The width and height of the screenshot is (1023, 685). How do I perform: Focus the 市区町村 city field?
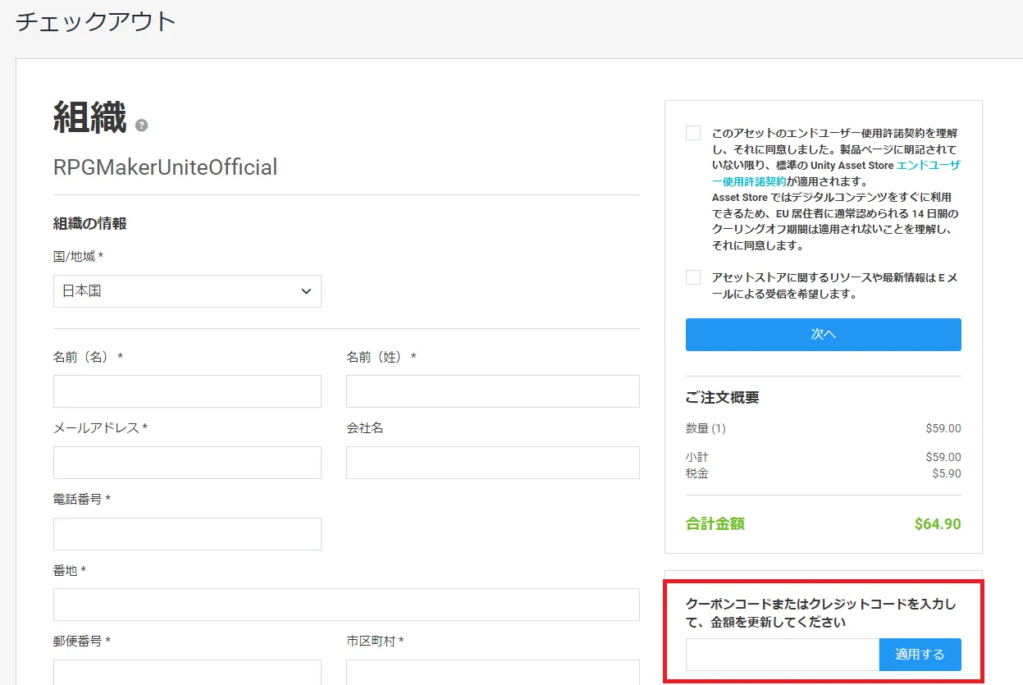[492, 673]
